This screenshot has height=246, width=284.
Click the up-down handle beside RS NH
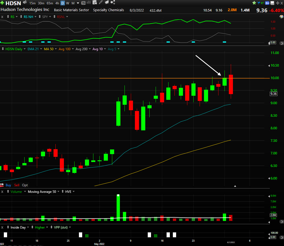21,17
